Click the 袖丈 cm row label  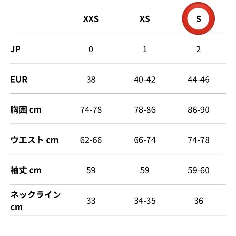click(x=26, y=170)
